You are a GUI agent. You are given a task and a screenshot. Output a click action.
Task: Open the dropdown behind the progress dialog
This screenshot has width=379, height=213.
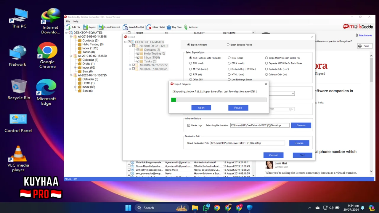coord(293,93)
